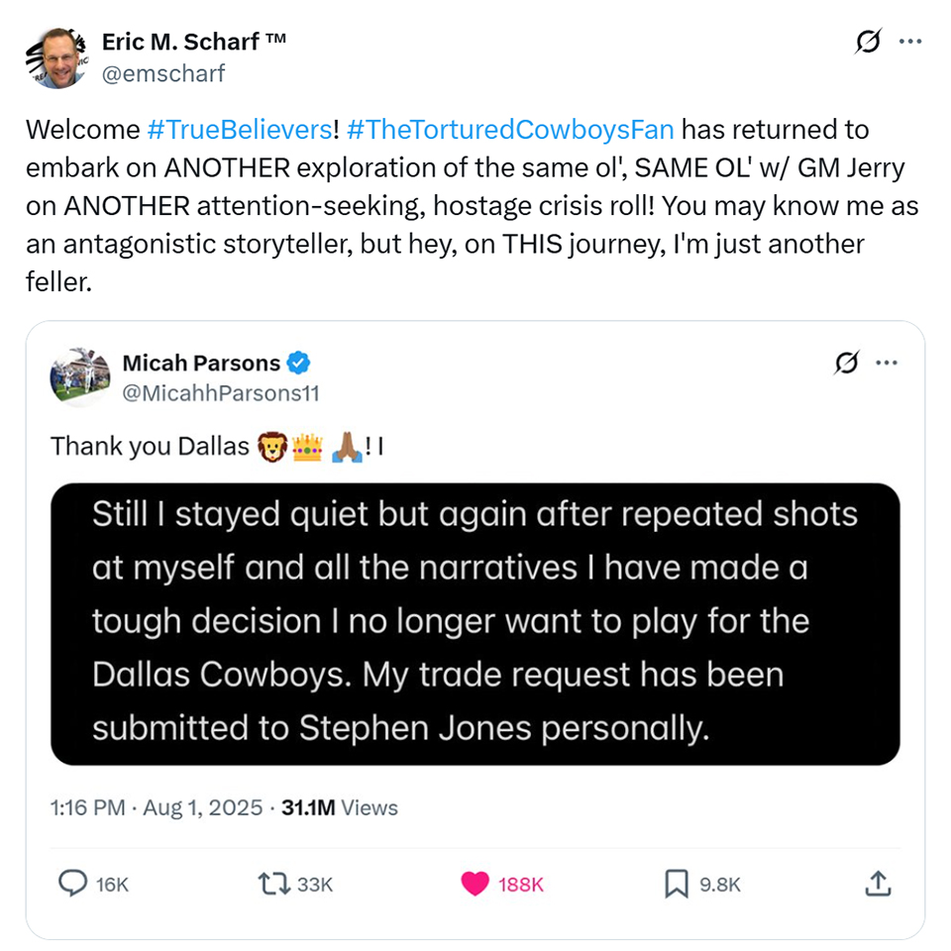Click Eric M. Scharf's profile avatar
The width and height of the screenshot is (951, 951).
tap(57, 58)
